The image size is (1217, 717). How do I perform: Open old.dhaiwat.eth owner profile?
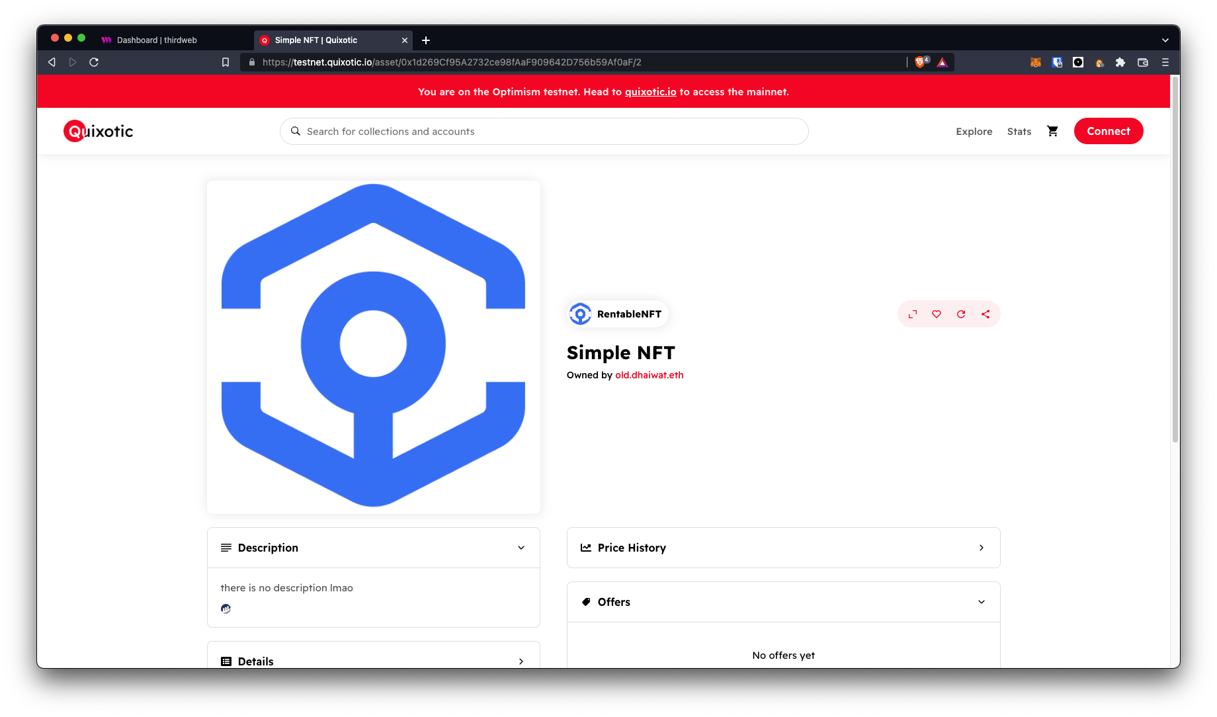(x=649, y=375)
